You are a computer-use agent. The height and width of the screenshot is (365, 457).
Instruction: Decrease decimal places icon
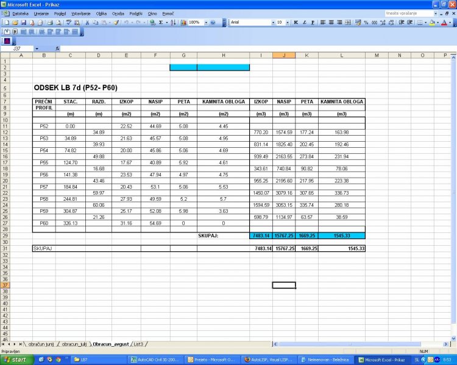391,23
